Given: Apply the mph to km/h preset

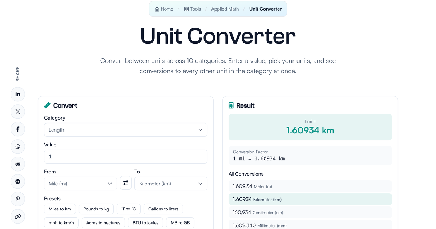Looking at the screenshot, I should [61, 223].
